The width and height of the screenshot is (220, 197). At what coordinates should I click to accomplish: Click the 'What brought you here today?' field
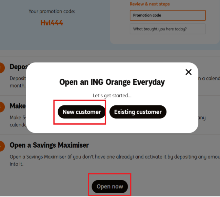pos(168,29)
